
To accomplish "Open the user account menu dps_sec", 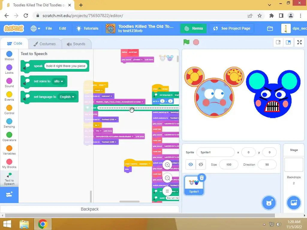I will click(294, 28).
